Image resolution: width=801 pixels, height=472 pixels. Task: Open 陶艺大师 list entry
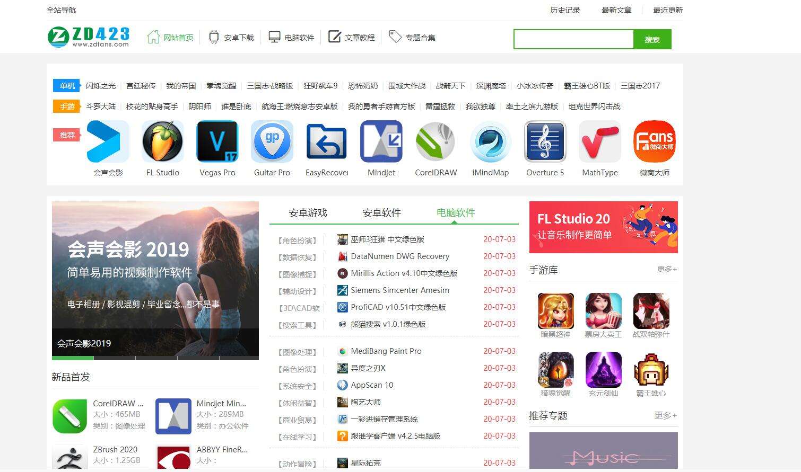click(x=365, y=402)
